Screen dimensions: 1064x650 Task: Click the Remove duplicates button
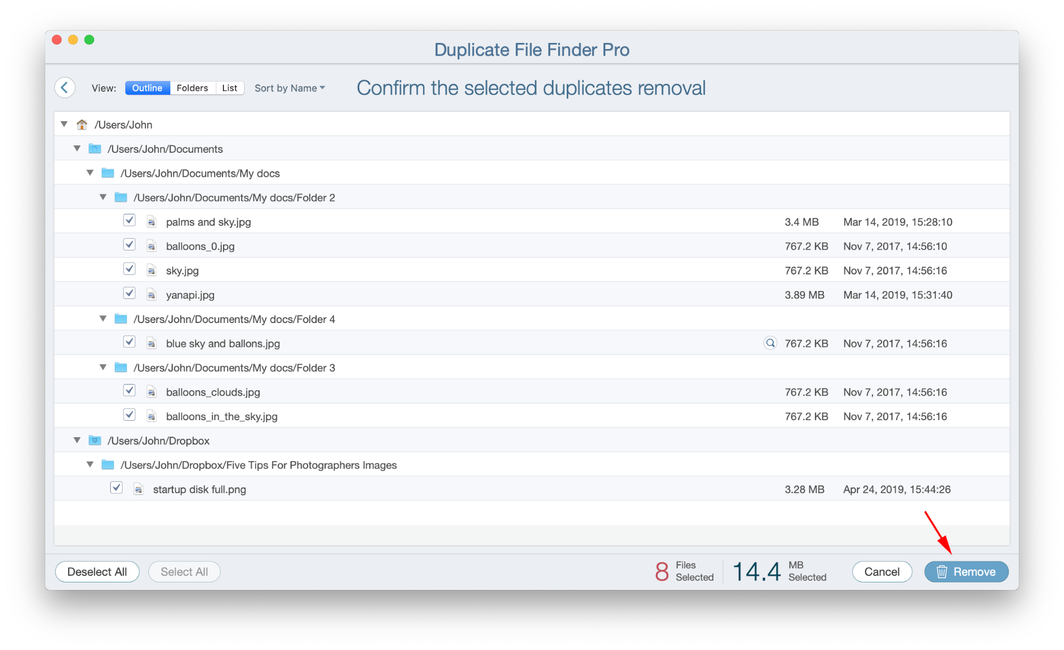click(x=969, y=572)
